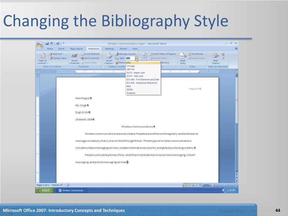
Task: Customize the Quick Access Toolbar dropdown
Action: (64, 43)
